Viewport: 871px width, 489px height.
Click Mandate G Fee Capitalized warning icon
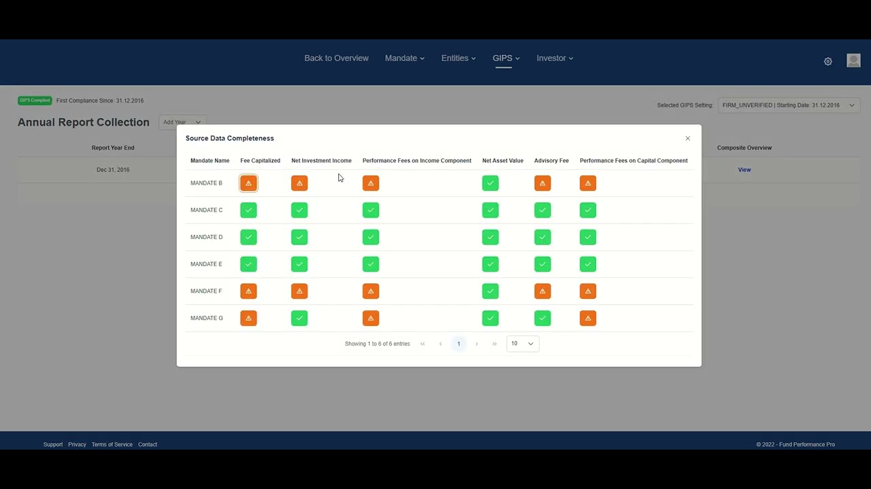tap(248, 318)
